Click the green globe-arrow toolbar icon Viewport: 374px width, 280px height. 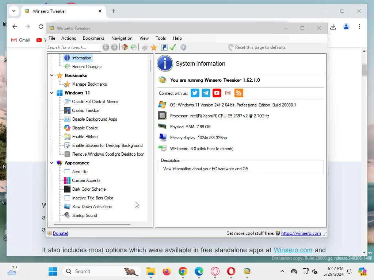pyautogui.click(x=134, y=47)
